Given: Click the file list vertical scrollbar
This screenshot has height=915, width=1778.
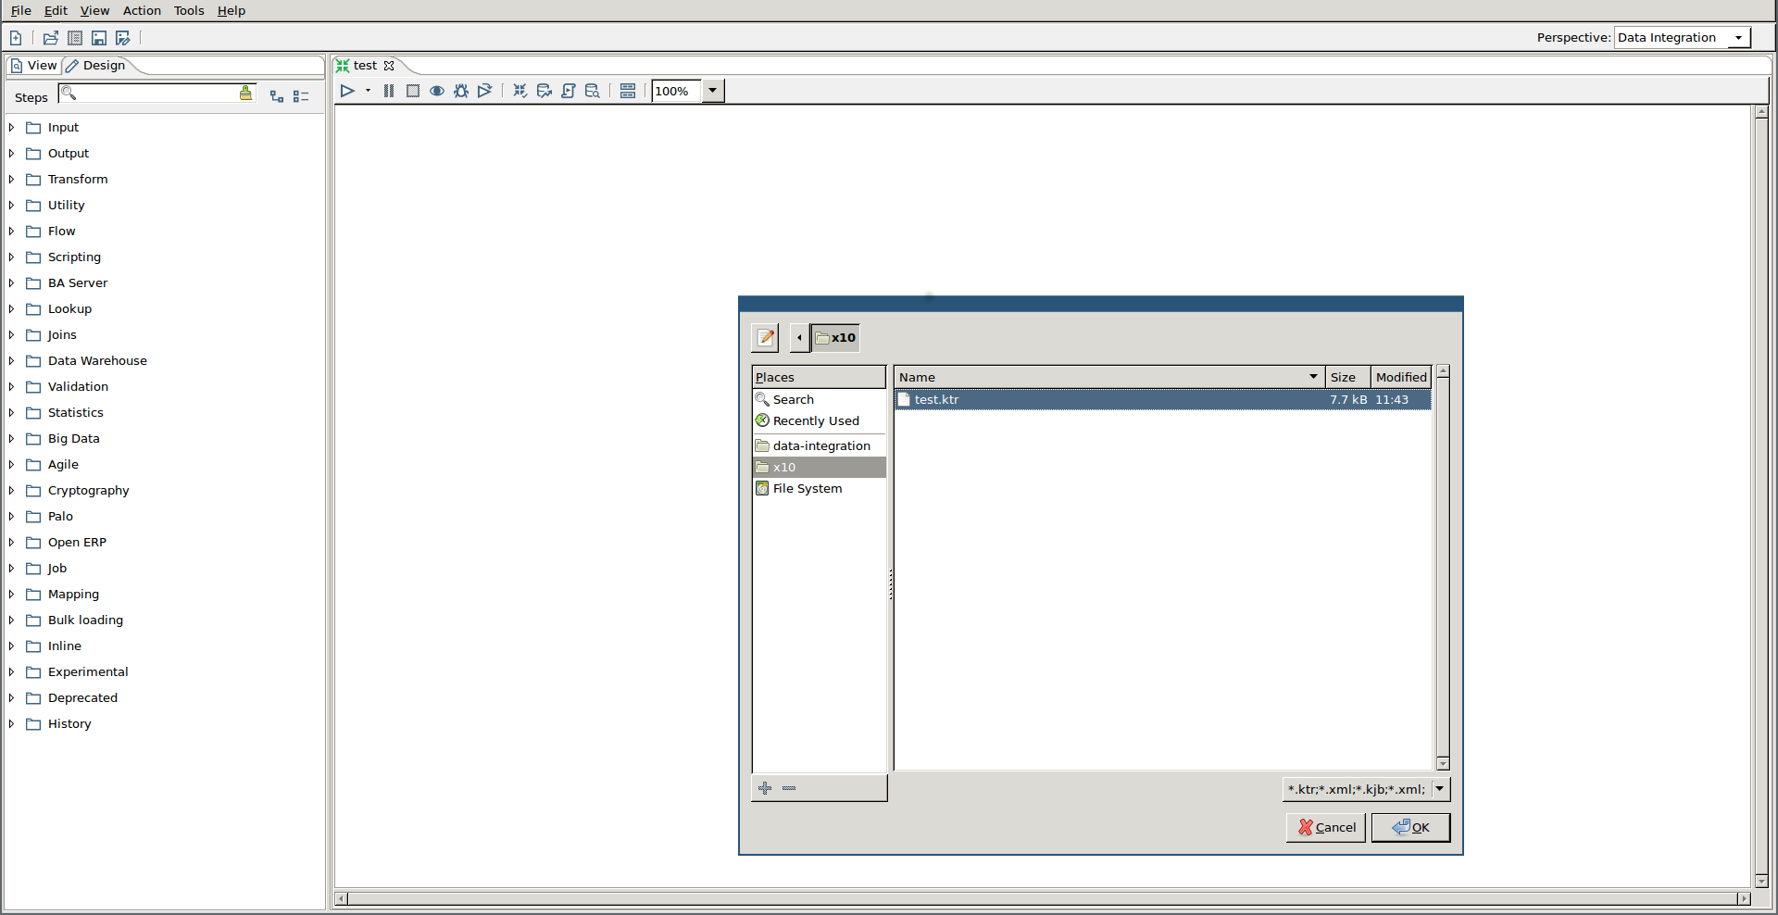Looking at the screenshot, I should click(1443, 568).
